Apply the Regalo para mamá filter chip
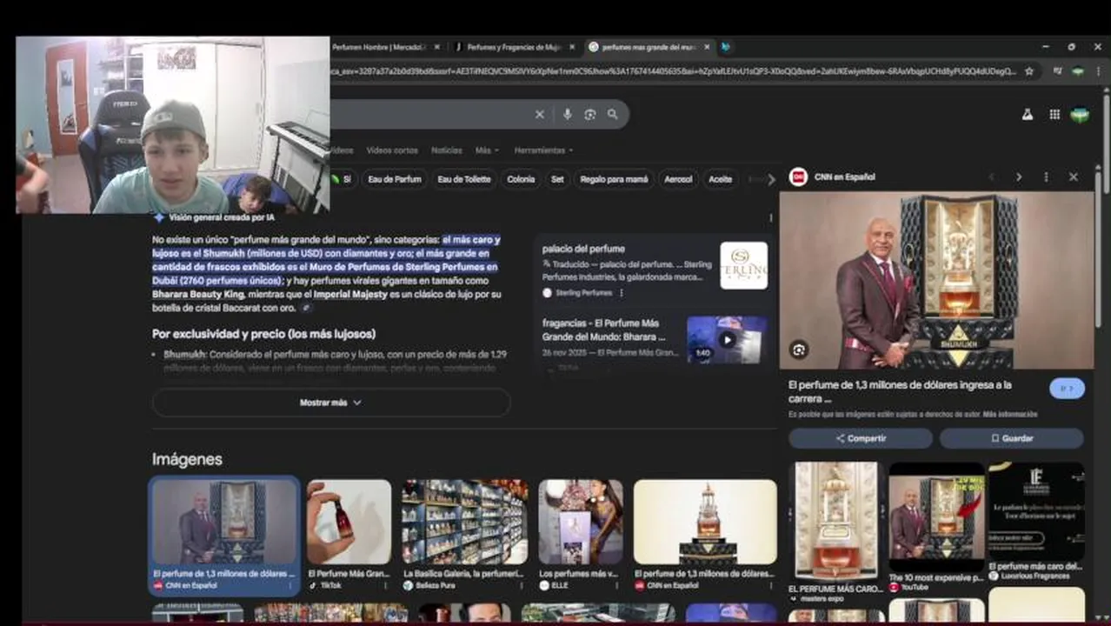 (614, 179)
